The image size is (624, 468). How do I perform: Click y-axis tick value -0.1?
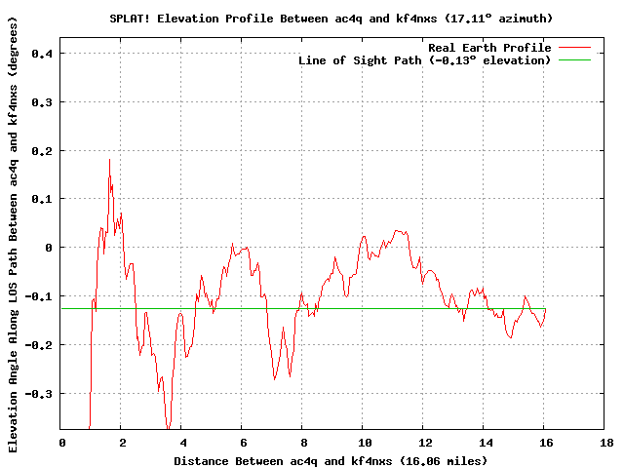[x=38, y=296]
